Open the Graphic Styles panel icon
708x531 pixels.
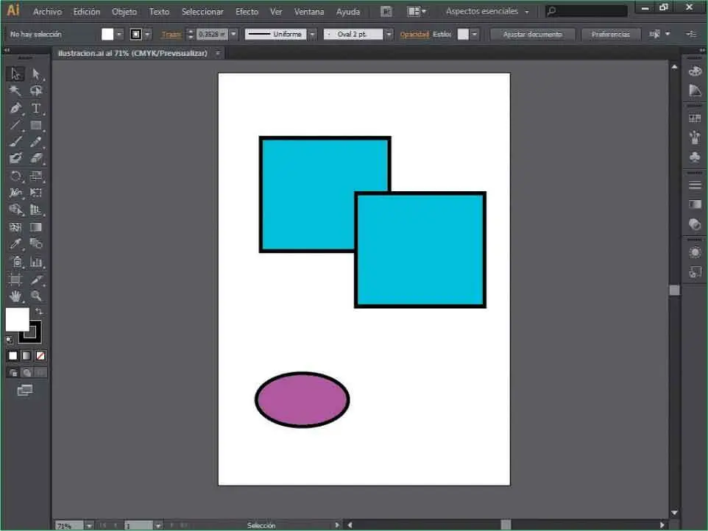pyautogui.click(x=695, y=272)
